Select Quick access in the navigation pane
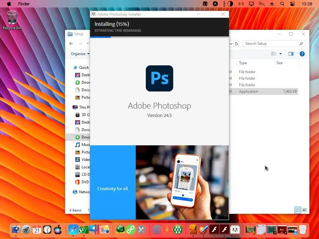 tap(81, 68)
